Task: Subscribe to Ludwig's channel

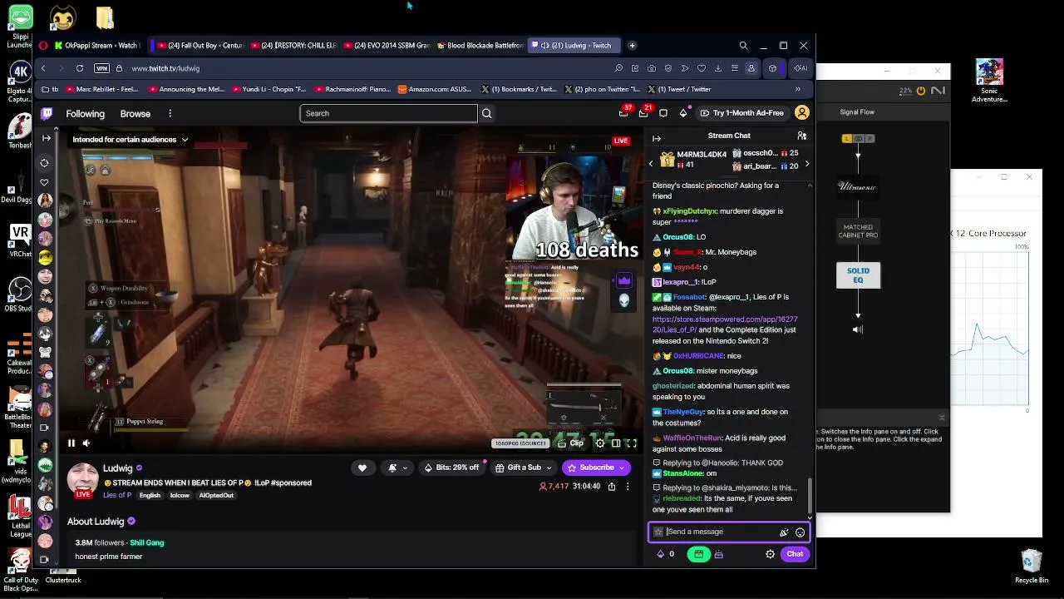Action: [595, 468]
